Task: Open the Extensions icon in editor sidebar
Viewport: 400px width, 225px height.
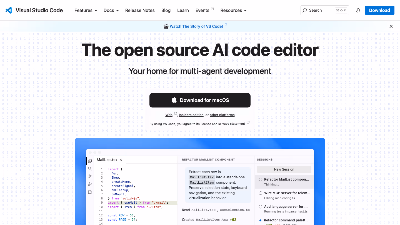Action: [90, 192]
